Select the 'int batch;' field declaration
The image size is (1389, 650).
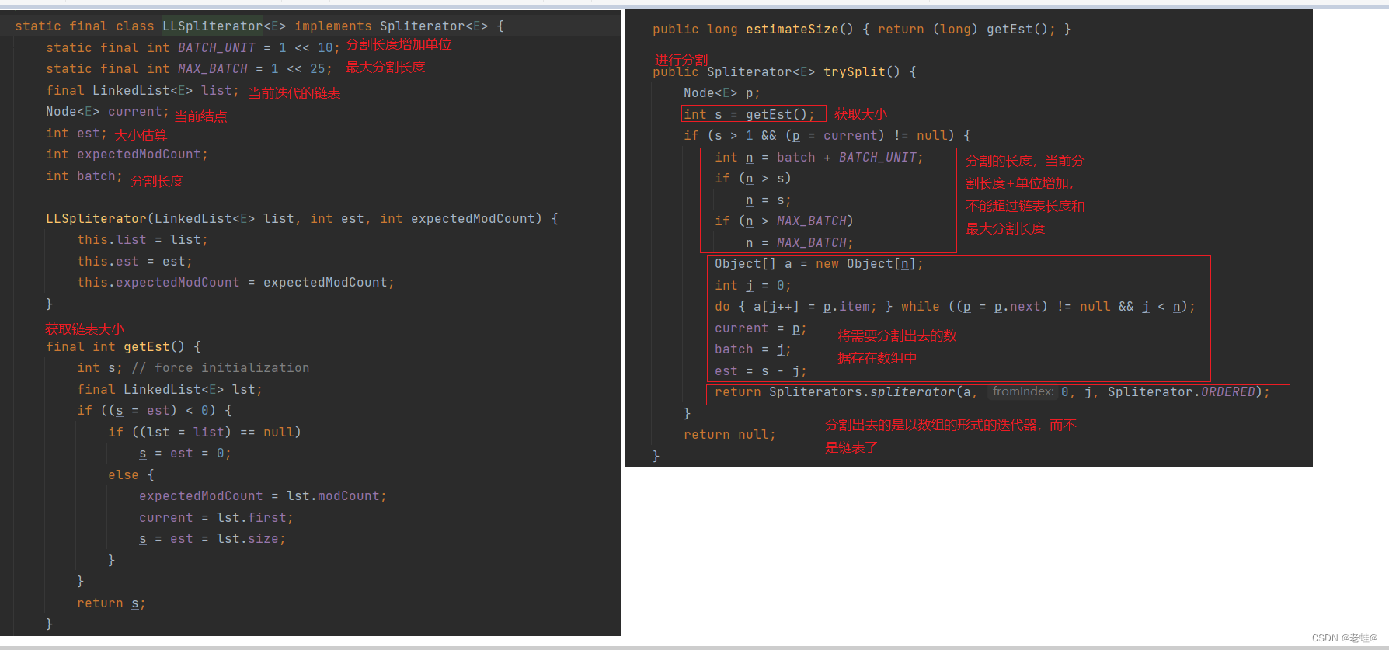(84, 176)
